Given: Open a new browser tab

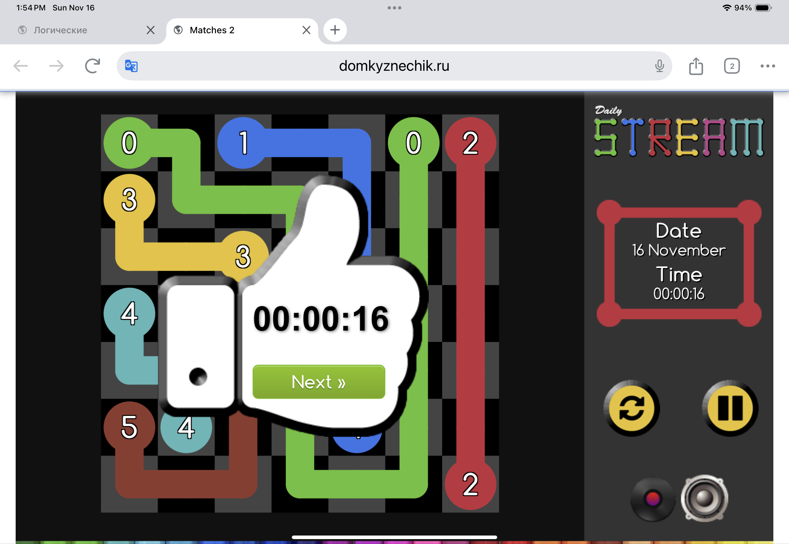Looking at the screenshot, I should (x=335, y=30).
